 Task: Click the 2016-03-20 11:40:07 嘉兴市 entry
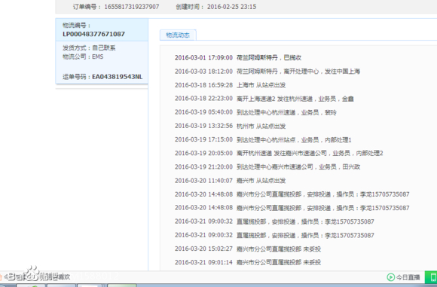point(231,181)
